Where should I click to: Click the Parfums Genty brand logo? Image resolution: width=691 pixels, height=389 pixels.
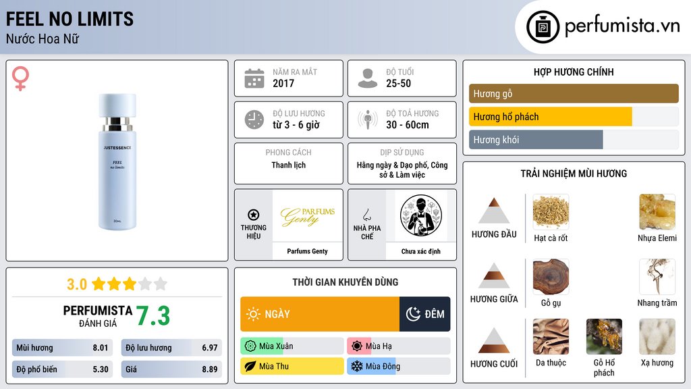pyautogui.click(x=307, y=216)
